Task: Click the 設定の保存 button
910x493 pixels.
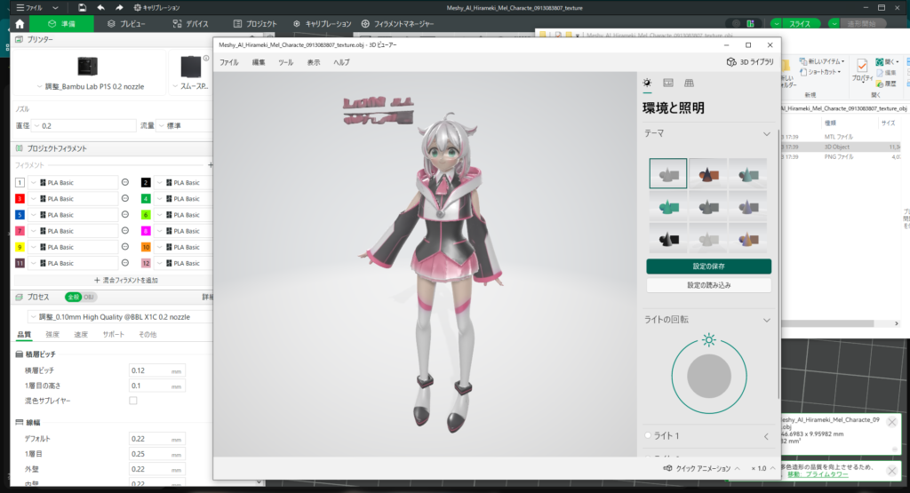Action: point(708,266)
